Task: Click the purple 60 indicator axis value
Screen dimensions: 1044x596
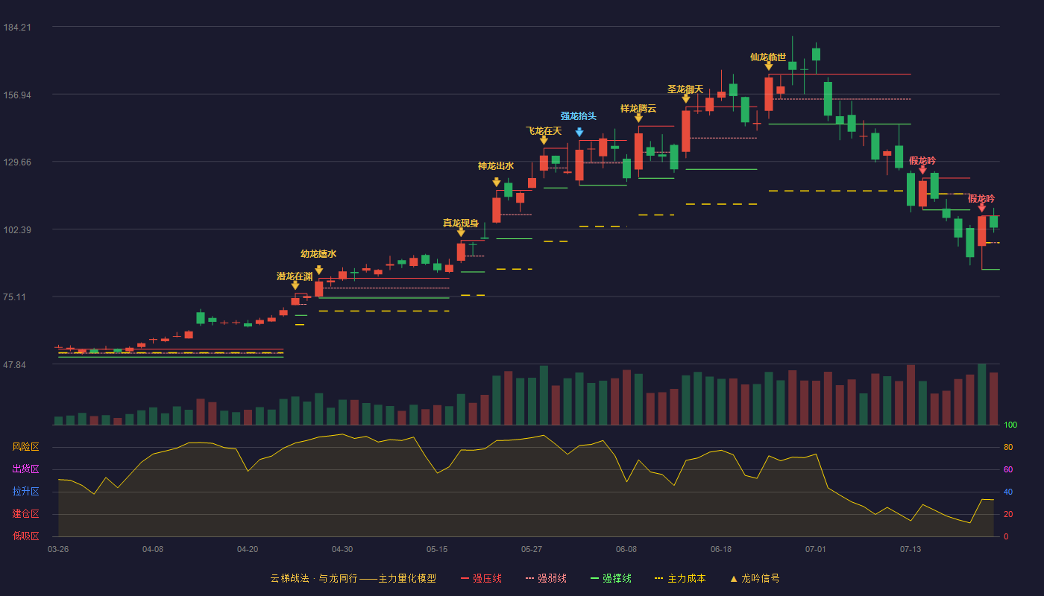Action: tap(1008, 470)
